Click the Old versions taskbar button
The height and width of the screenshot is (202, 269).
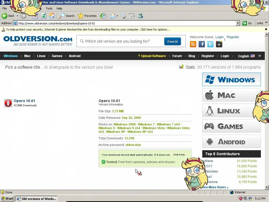[x=36, y=199]
